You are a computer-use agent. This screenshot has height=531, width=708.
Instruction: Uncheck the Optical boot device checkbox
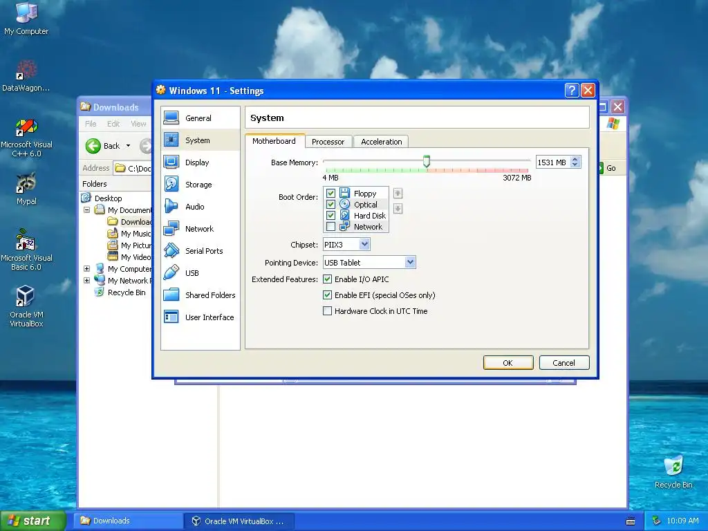330,205
